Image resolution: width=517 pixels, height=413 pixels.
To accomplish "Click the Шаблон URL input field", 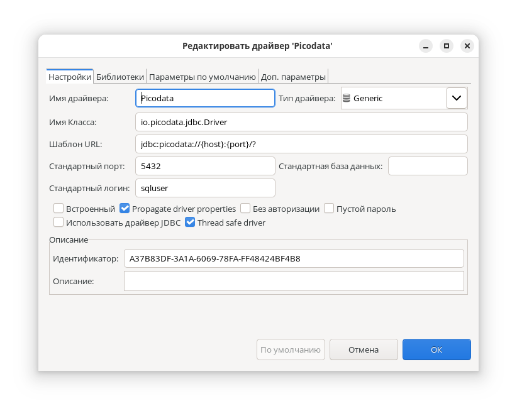I will [x=302, y=144].
